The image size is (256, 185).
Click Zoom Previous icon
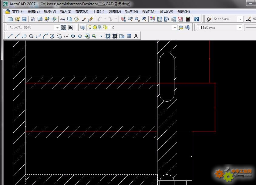144,19
